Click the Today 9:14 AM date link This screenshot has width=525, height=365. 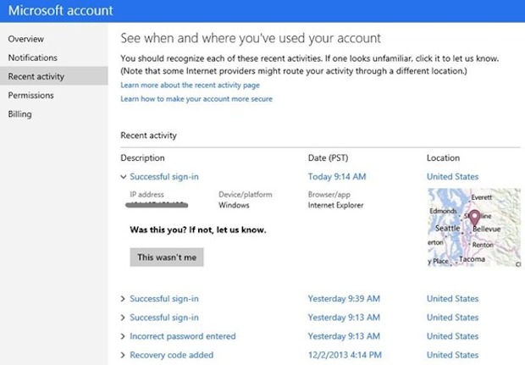pyautogui.click(x=337, y=177)
